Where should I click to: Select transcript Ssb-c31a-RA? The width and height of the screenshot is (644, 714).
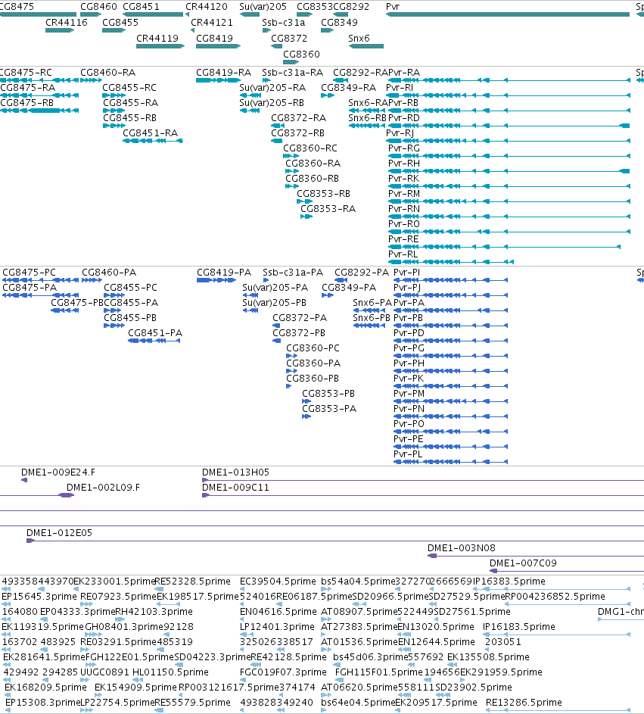266,80
